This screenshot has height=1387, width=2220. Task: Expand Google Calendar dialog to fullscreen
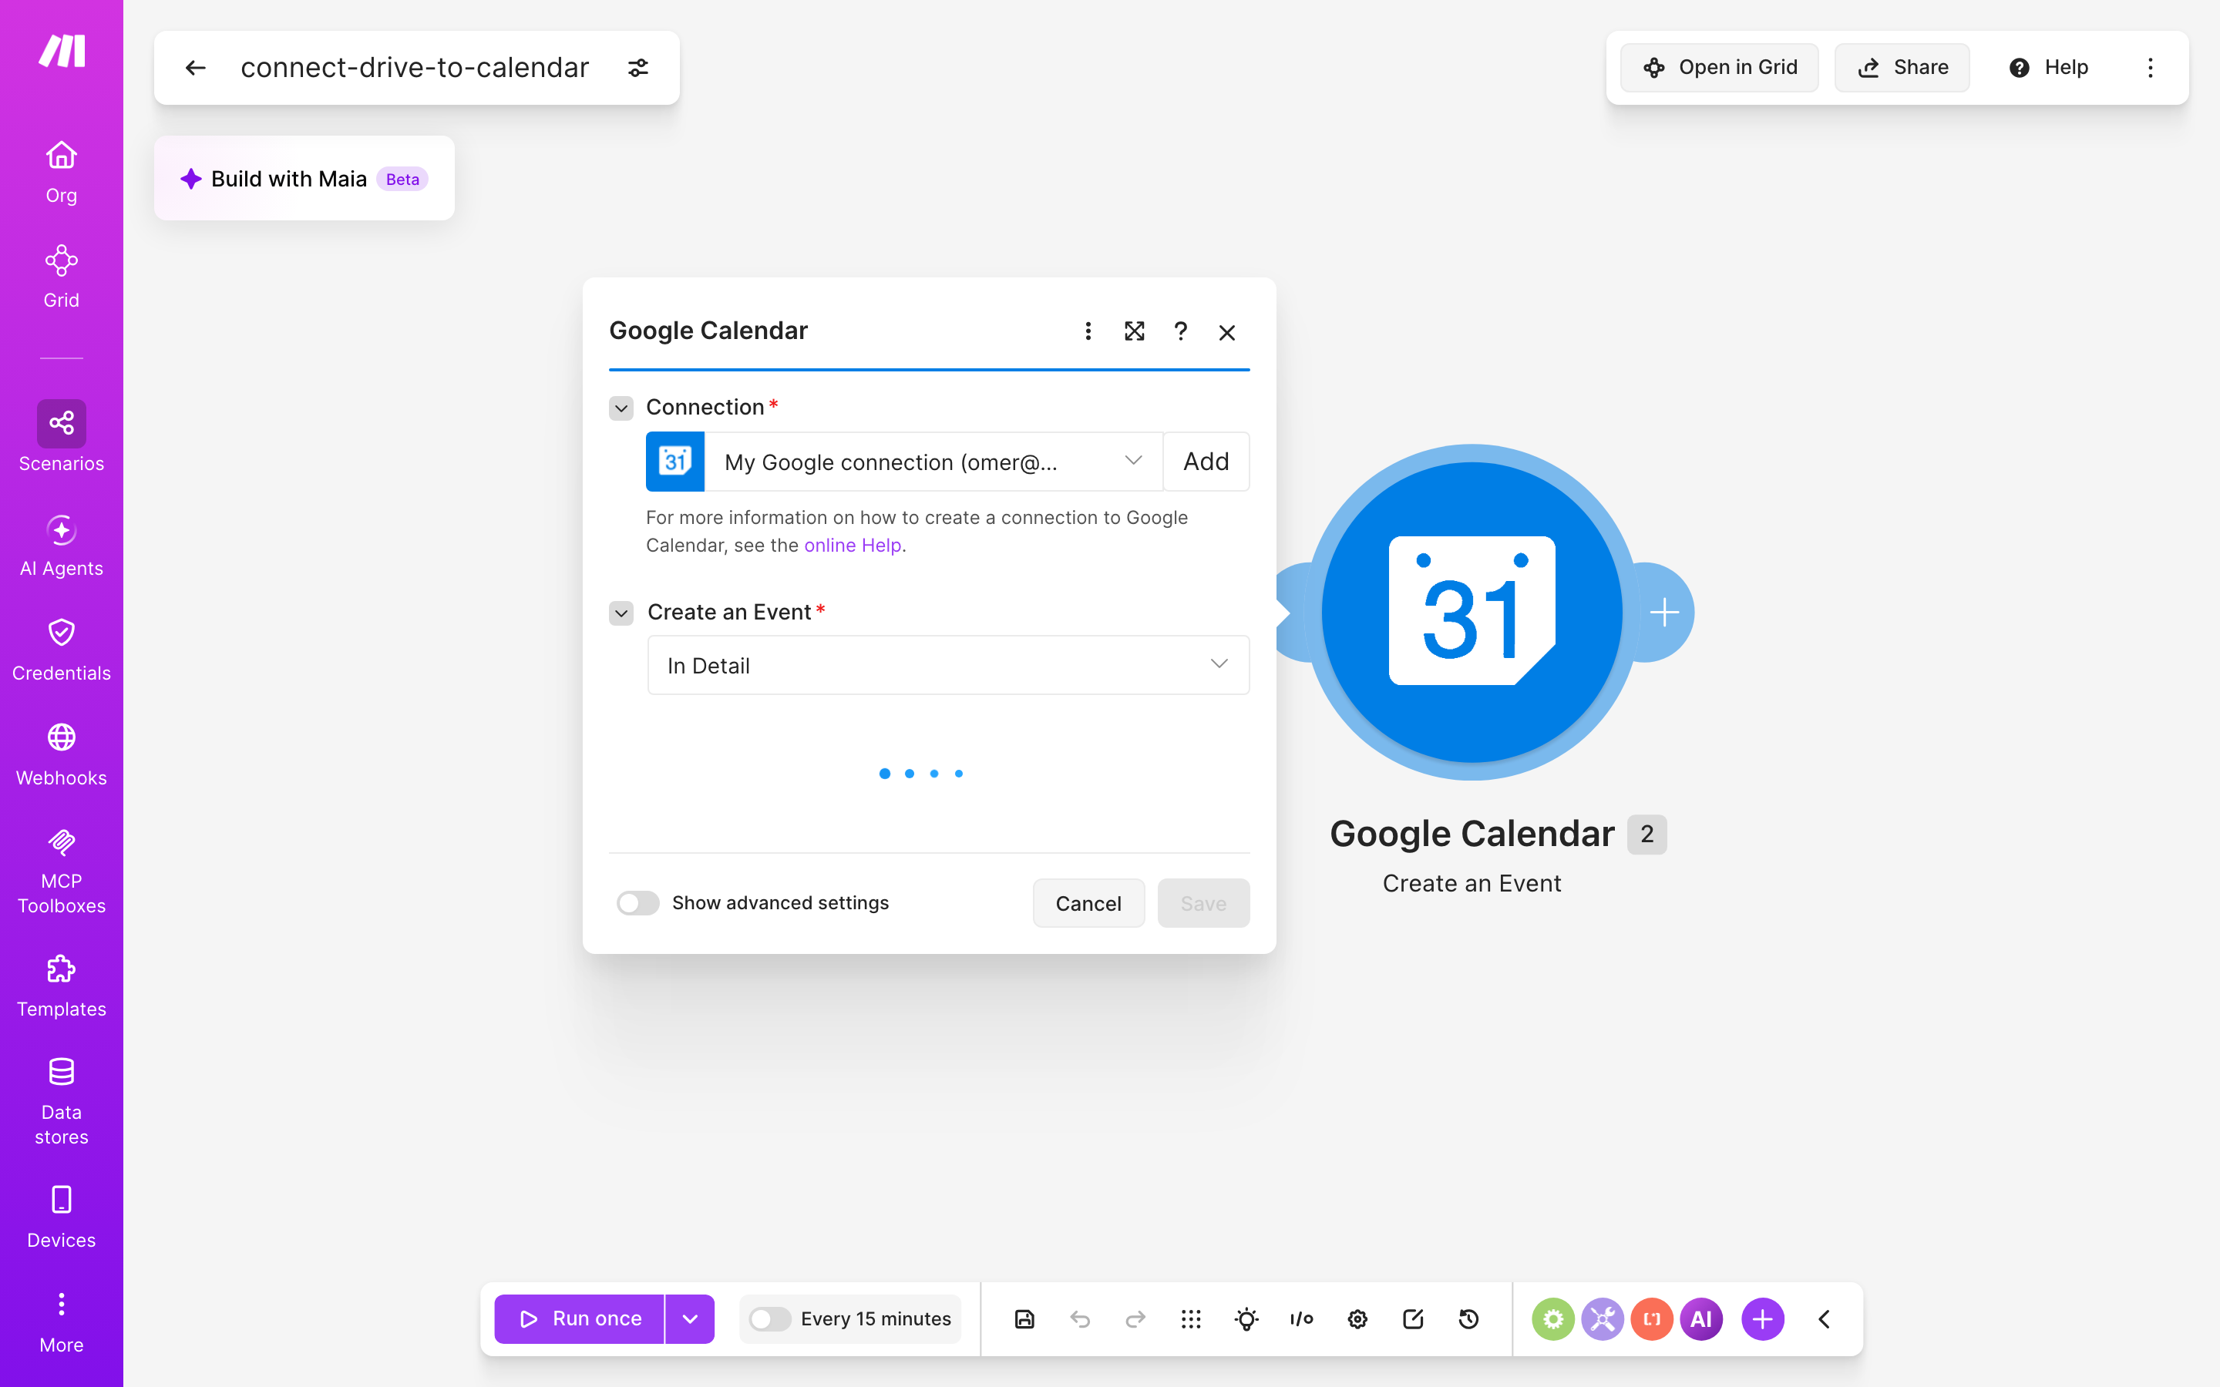(1135, 331)
